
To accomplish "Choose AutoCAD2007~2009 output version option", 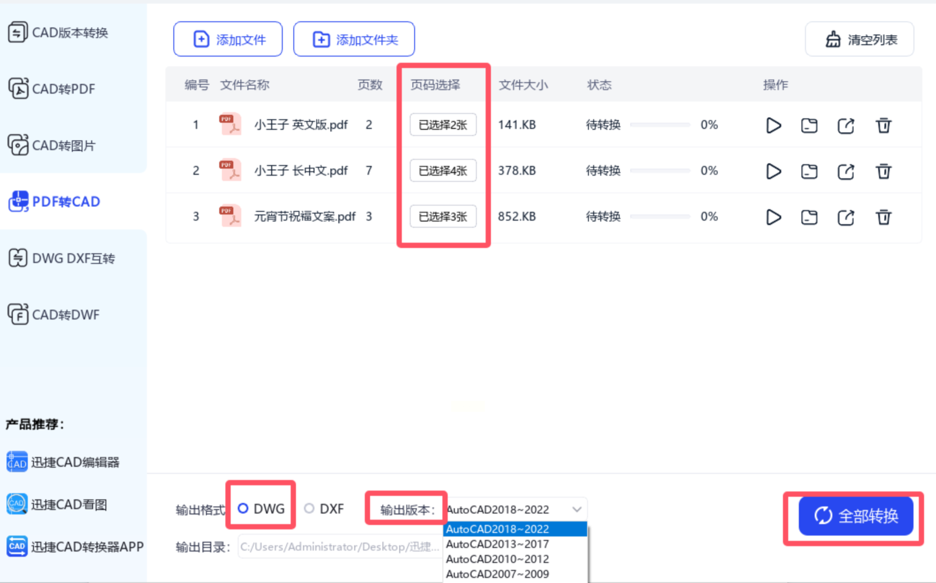I will coord(497,574).
